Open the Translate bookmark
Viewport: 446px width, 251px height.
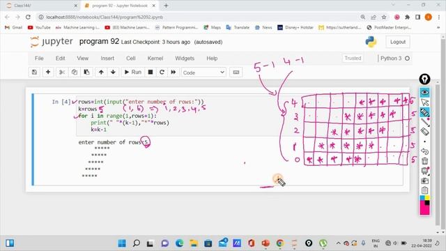(238, 27)
